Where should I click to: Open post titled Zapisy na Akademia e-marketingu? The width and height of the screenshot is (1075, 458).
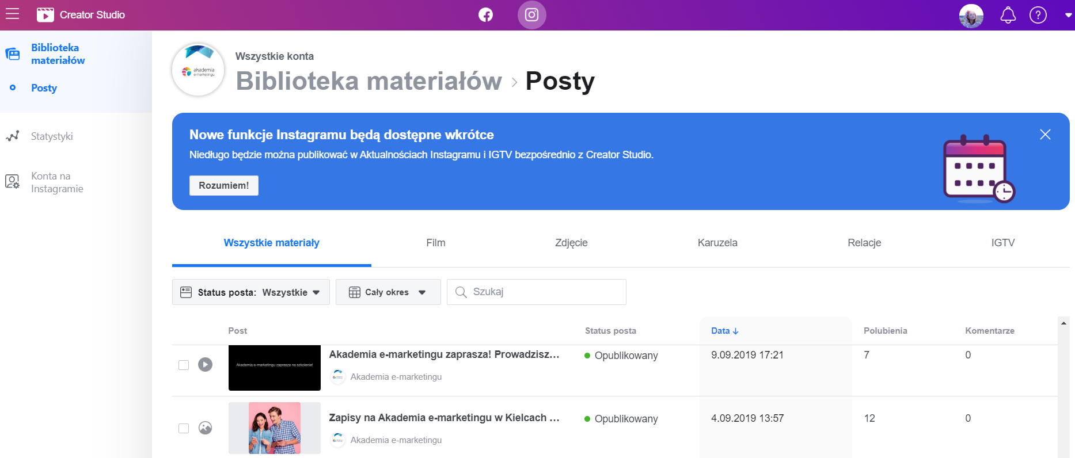[x=444, y=418]
